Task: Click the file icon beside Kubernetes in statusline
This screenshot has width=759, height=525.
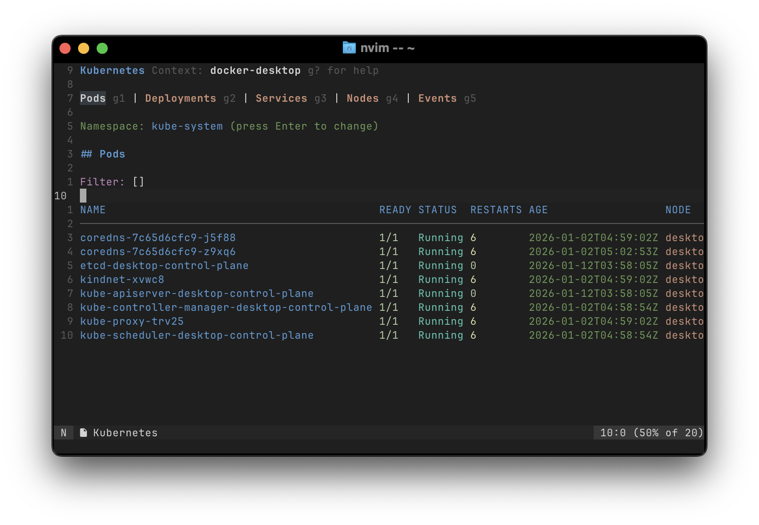Action: tap(84, 433)
